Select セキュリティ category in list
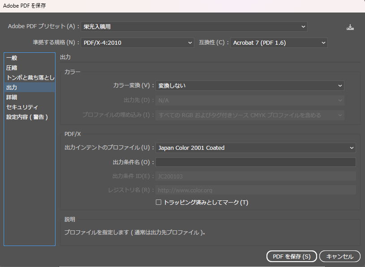365x267 pixels. pyautogui.click(x=30, y=107)
